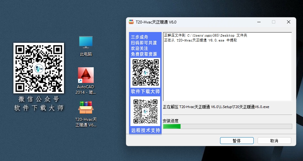Click the 远程技术支持 sidebar label
The image size is (303, 161).
point(146,130)
